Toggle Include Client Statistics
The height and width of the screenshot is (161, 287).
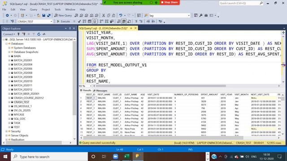112,21
